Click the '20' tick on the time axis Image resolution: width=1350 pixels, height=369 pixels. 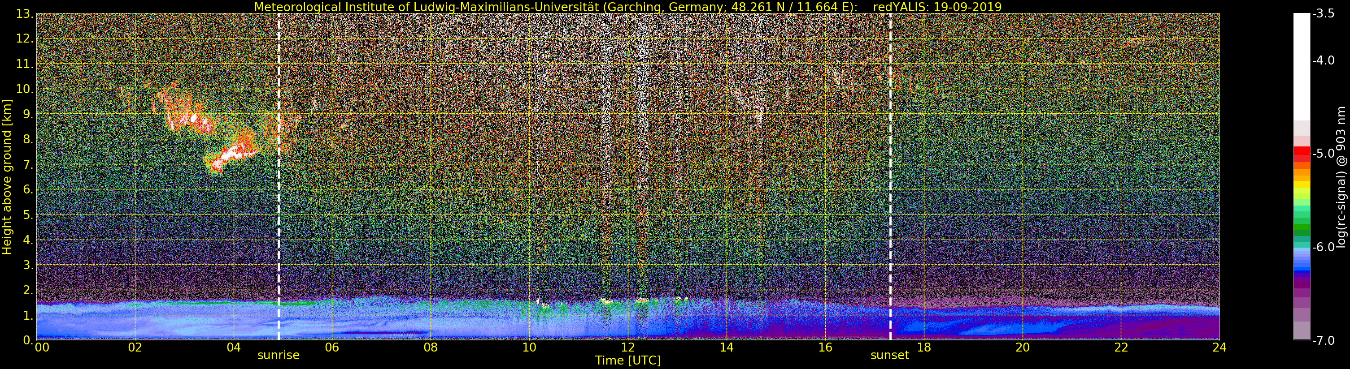1023,348
